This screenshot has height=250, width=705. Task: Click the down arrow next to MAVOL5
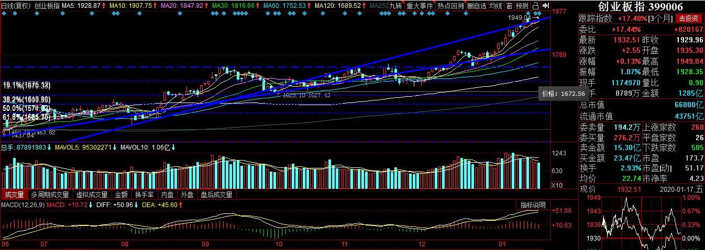coord(116,147)
